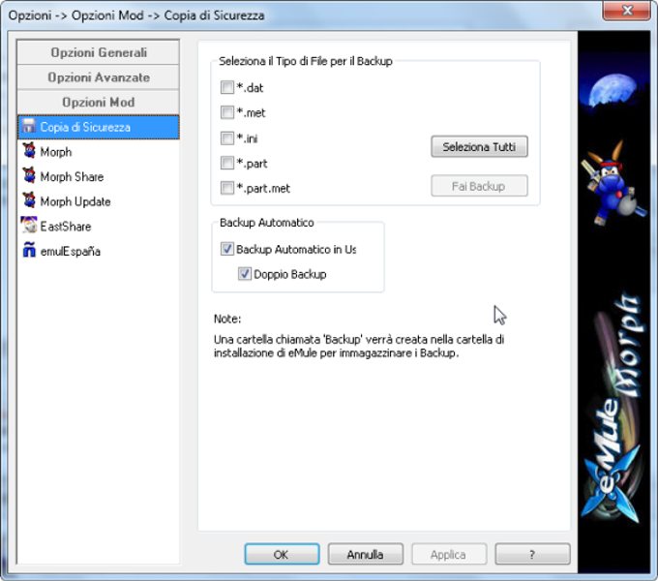Click the 'Note:' label text
The image size is (658, 581).
point(227,319)
